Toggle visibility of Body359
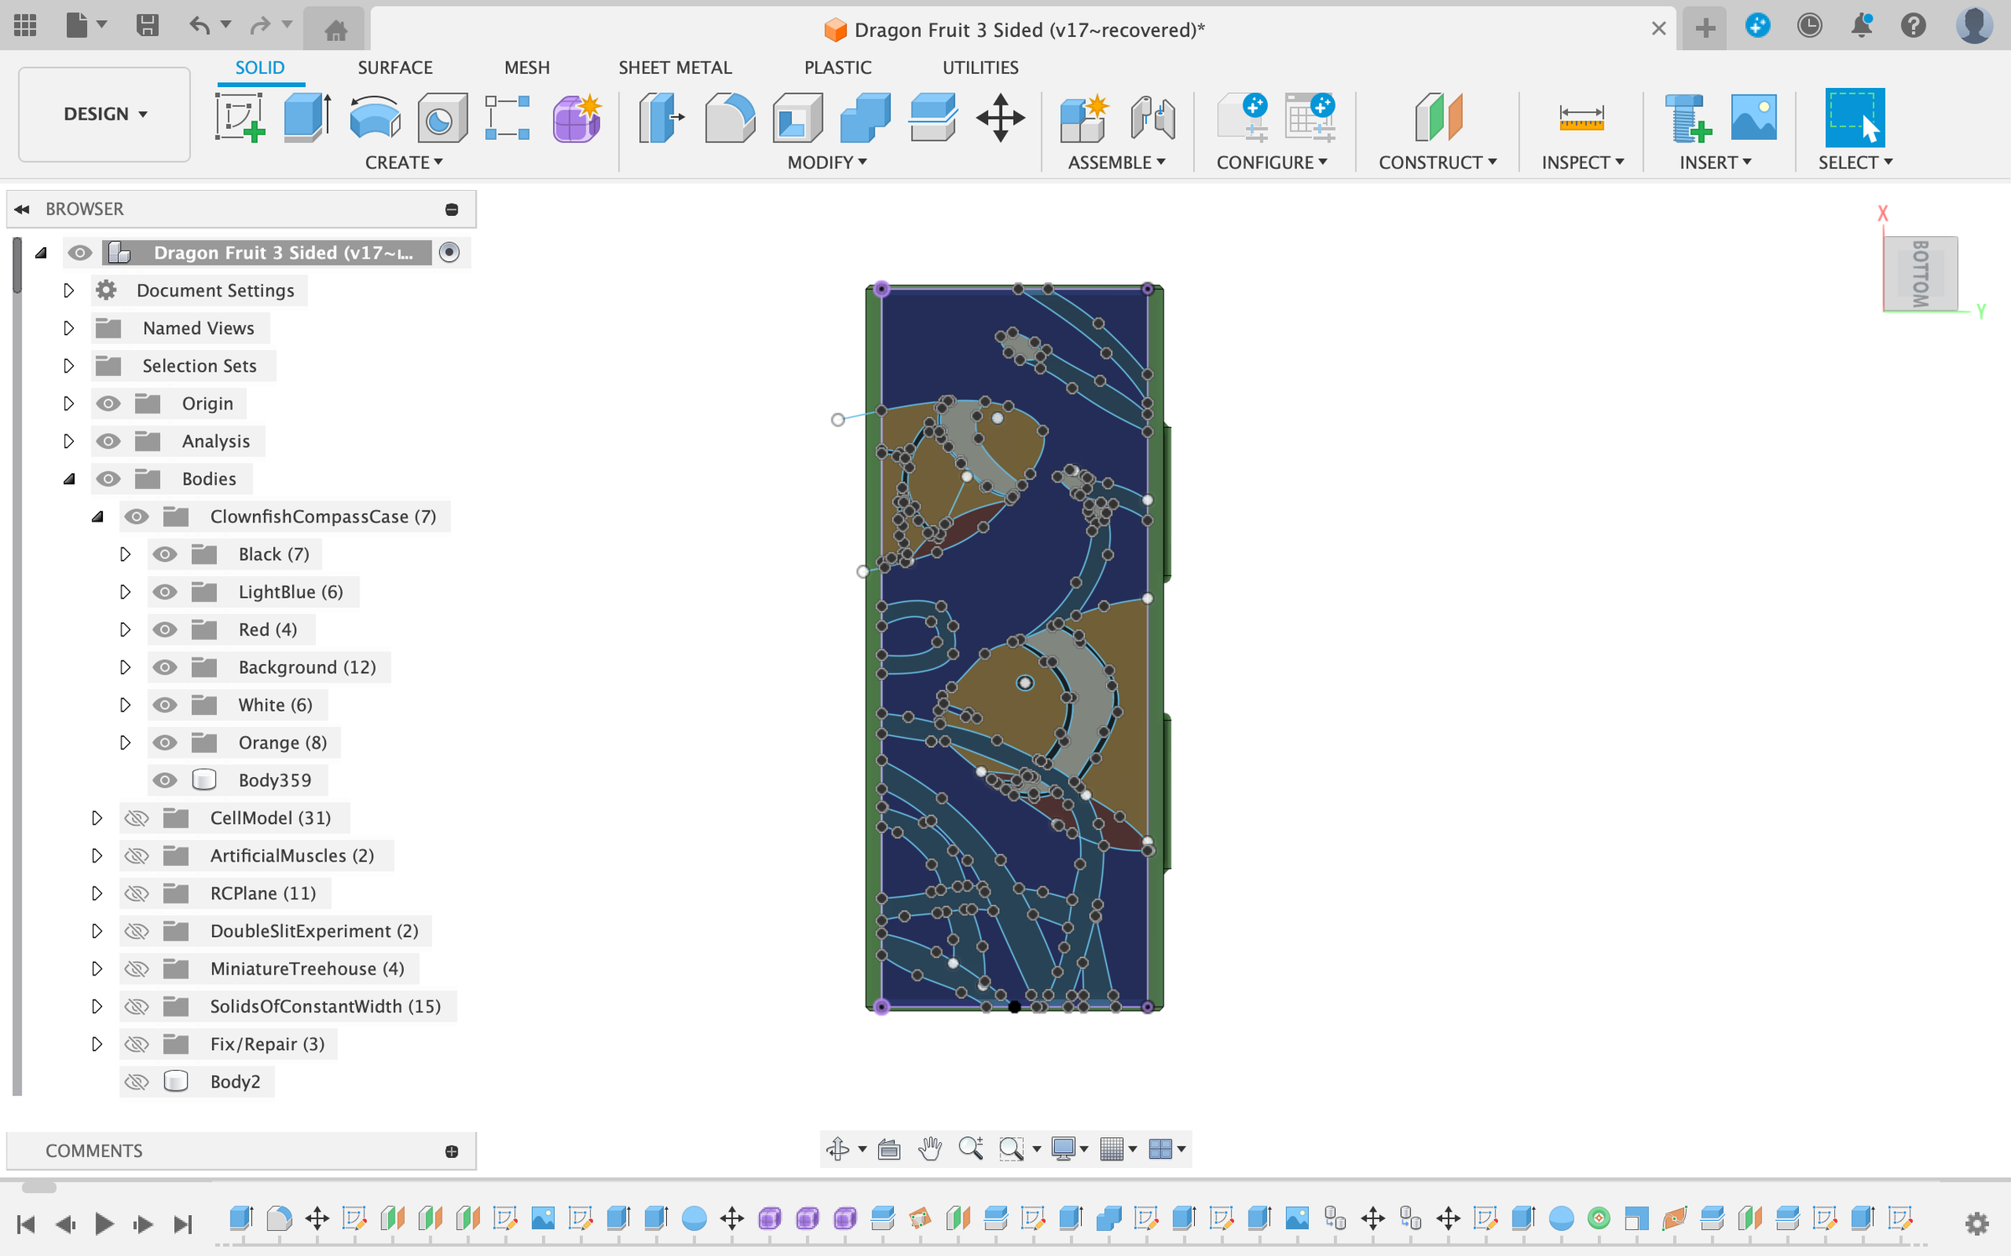Image resolution: width=2011 pixels, height=1256 pixels. point(164,780)
